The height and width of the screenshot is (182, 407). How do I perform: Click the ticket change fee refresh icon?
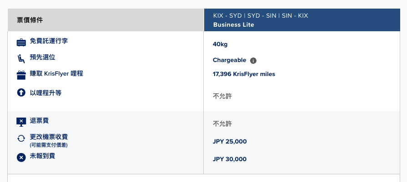tap(21, 138)
